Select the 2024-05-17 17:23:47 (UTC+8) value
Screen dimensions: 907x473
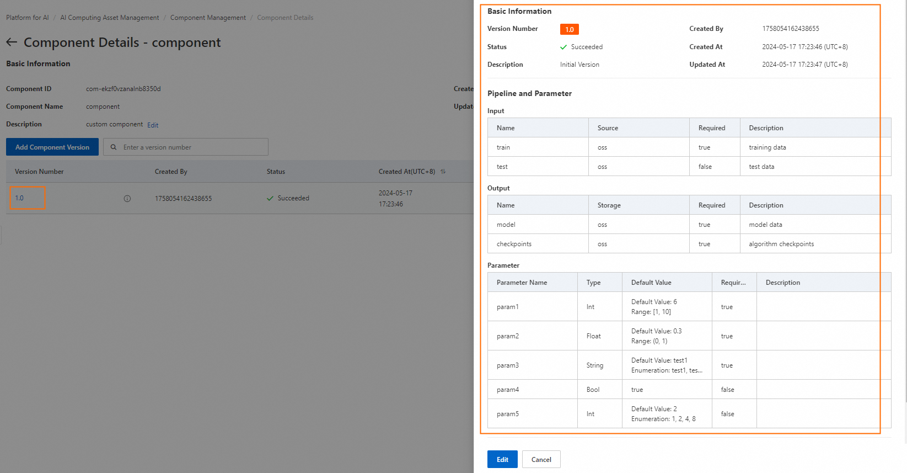click(805, 65)
